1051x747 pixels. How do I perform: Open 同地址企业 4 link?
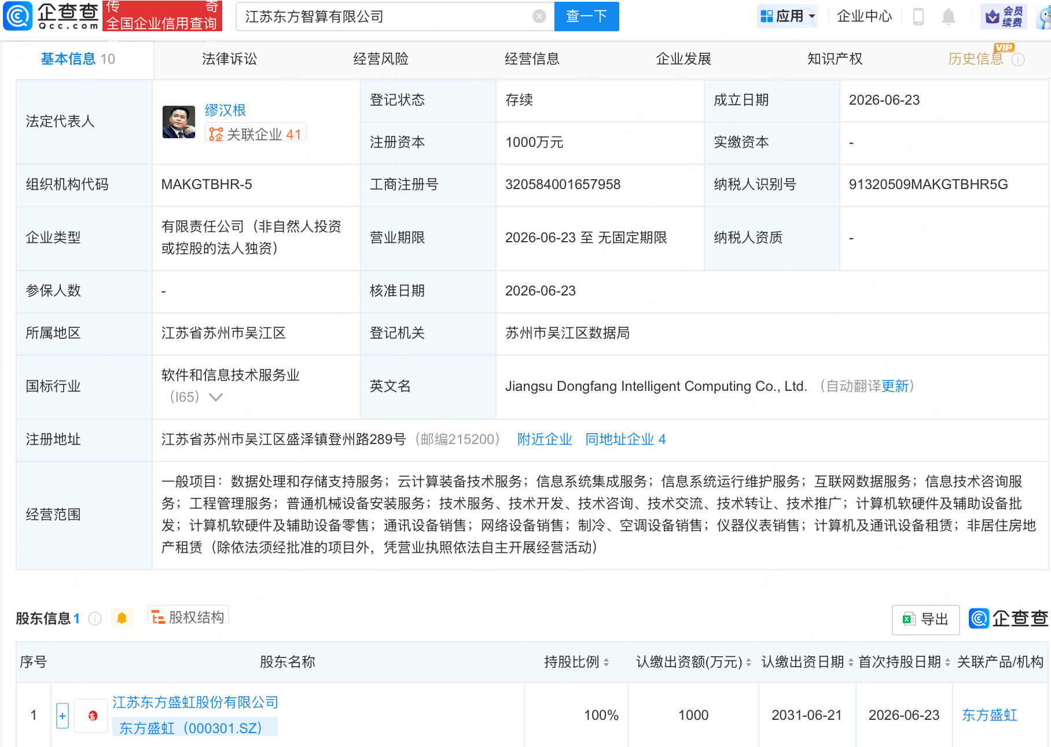(x=626, y=439)
